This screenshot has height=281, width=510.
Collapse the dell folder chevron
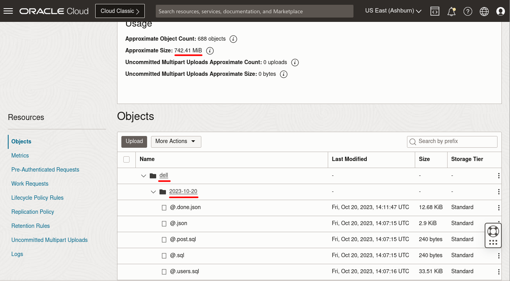pyautogui.click(x=143, y=175)
